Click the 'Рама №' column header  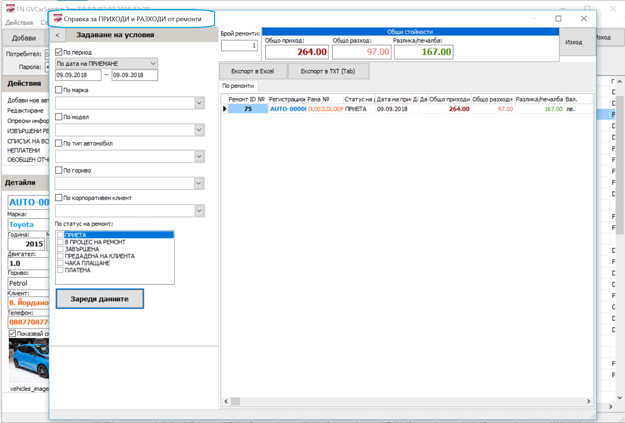(325, 99)
